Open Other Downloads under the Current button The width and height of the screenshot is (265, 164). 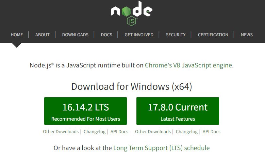click(153, 131)
